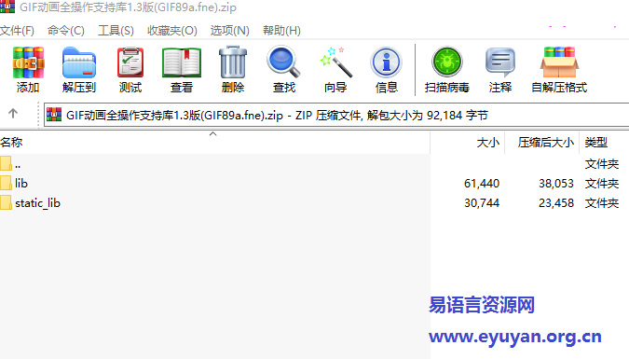Click 文件夹 type cell in lib row
This screenshot has height=359, width=629.
coord(602,184)
